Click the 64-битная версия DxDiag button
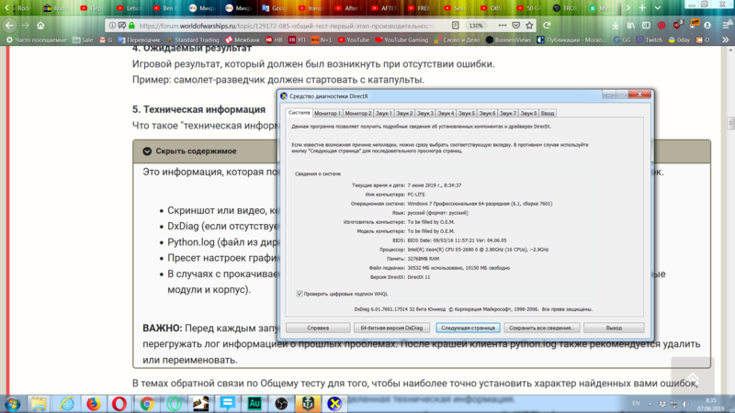 tap(392, 327)
